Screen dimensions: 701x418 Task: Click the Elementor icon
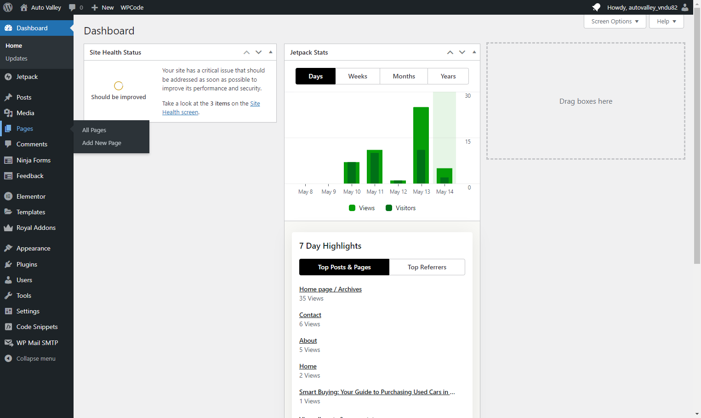(8, 196)
